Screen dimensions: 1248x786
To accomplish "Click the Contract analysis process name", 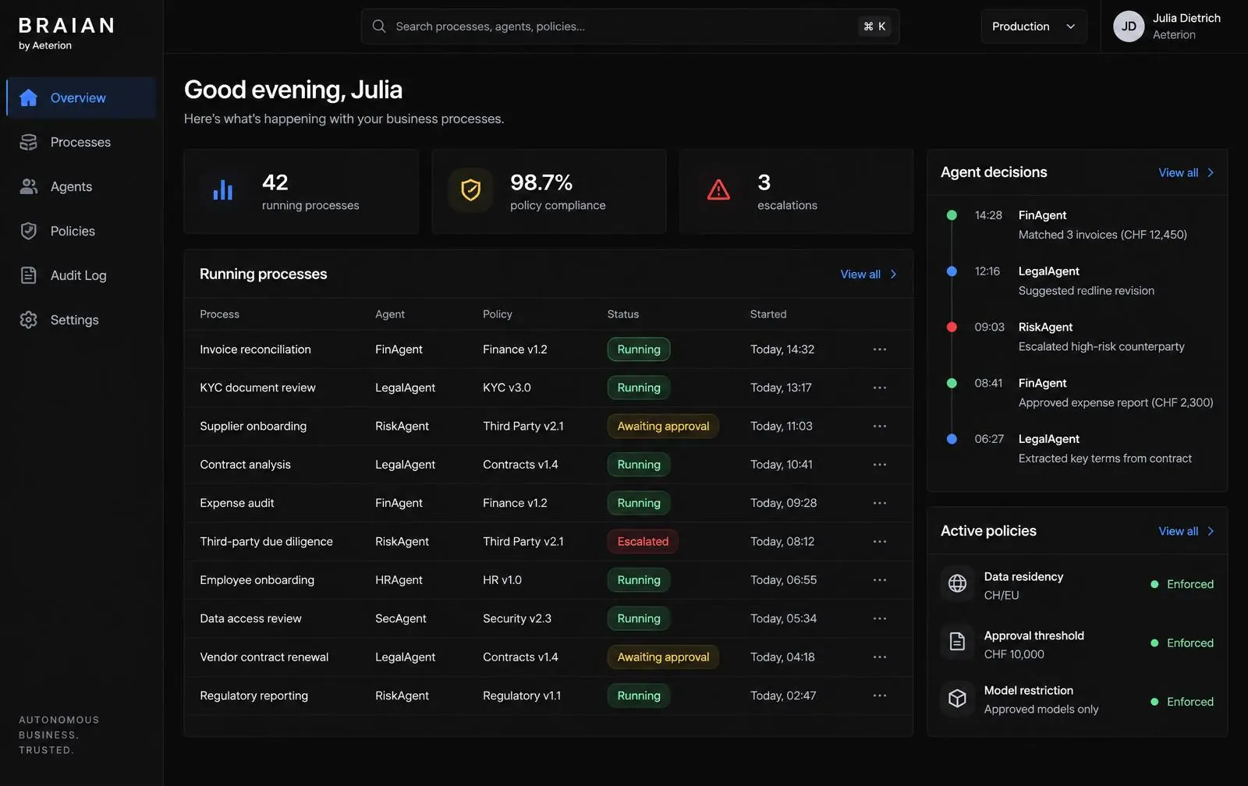I will pyautogui.click(x=245, y=465).
